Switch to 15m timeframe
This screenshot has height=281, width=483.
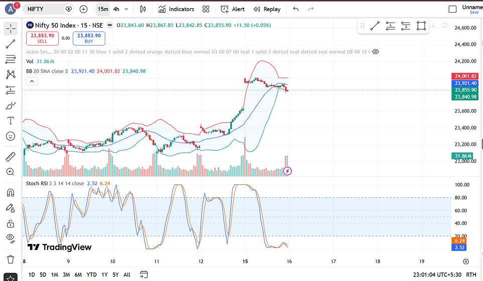pos(103,9)
